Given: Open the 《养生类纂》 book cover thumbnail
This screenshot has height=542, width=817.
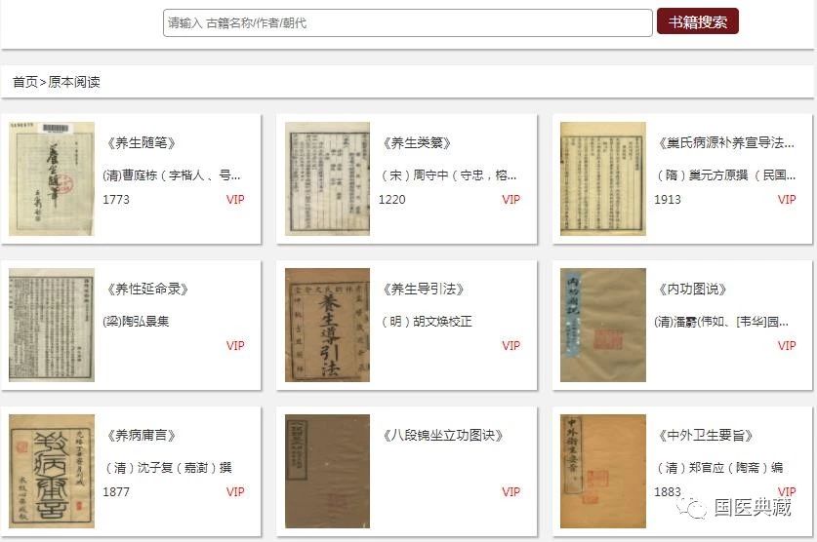Looking at the screenshot, I should [x=327, y=178].
